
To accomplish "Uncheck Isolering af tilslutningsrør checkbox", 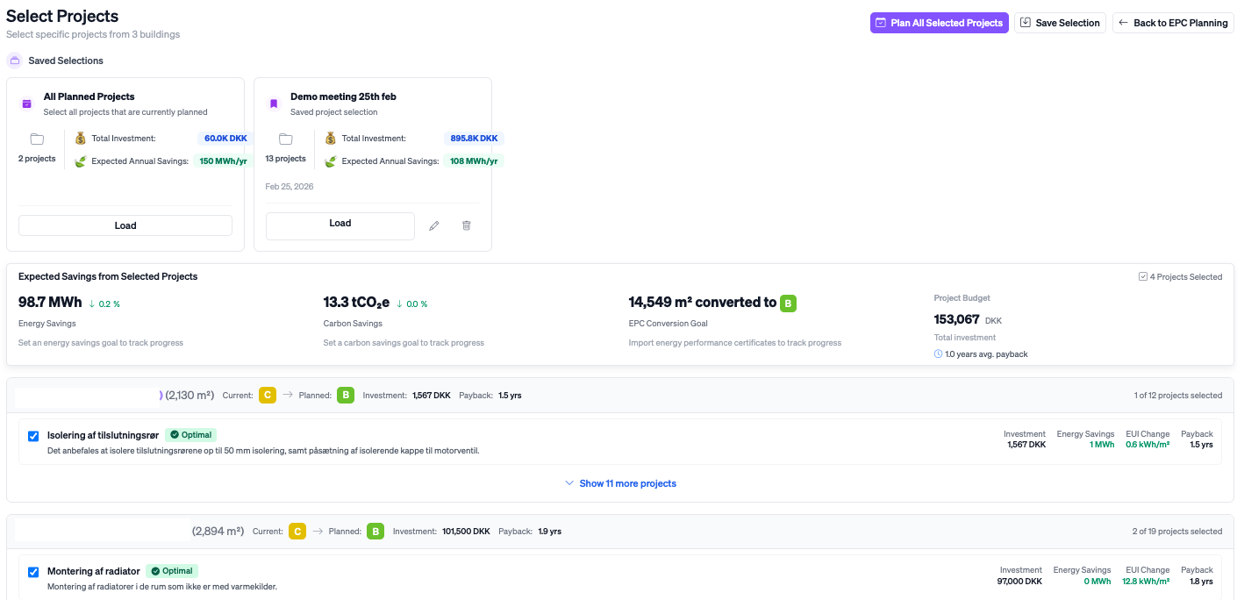I will click(33, 436).
